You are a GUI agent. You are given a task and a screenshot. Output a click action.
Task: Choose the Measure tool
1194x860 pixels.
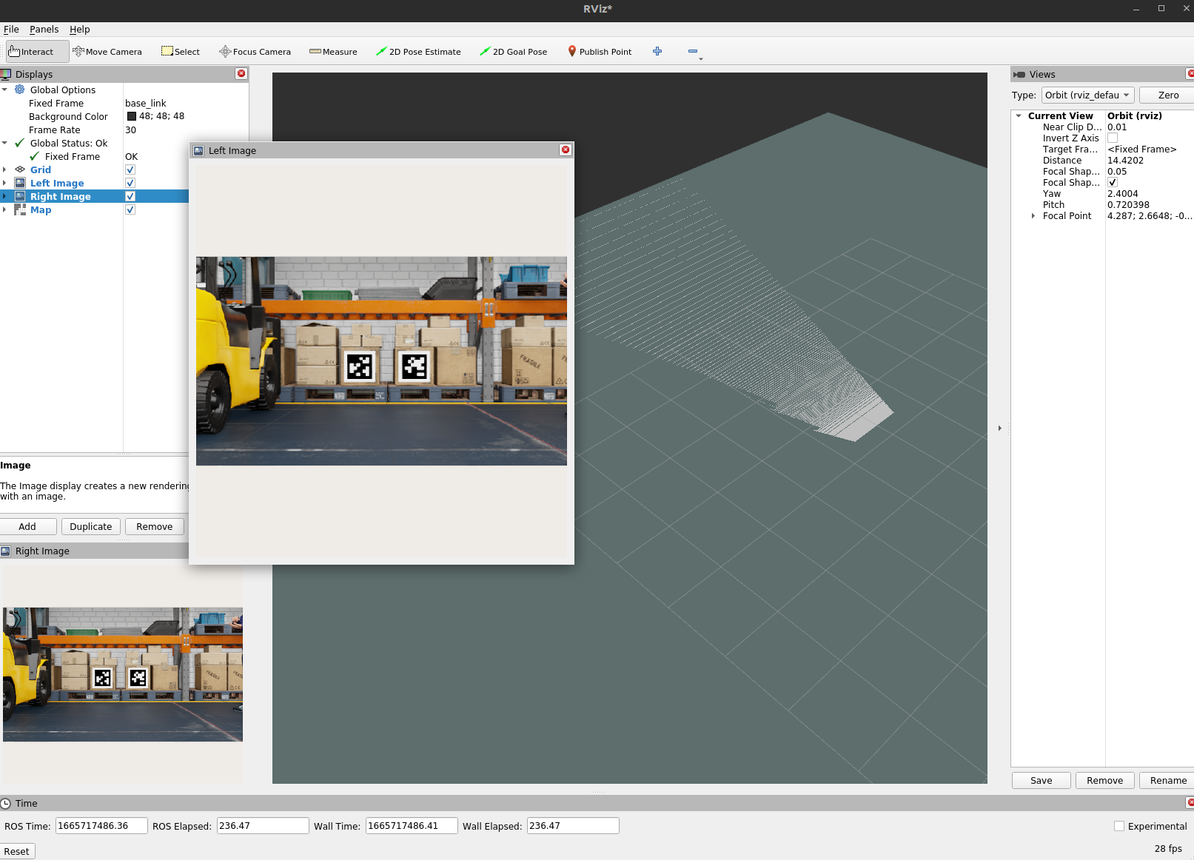pos(334,51)
